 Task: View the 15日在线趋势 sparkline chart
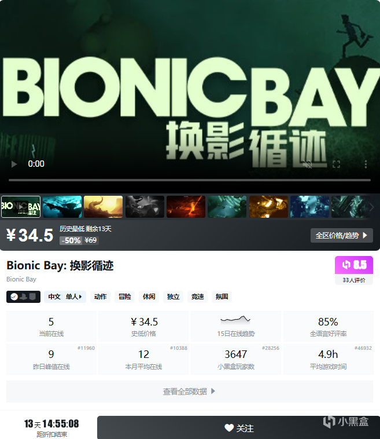coord(236,326)
